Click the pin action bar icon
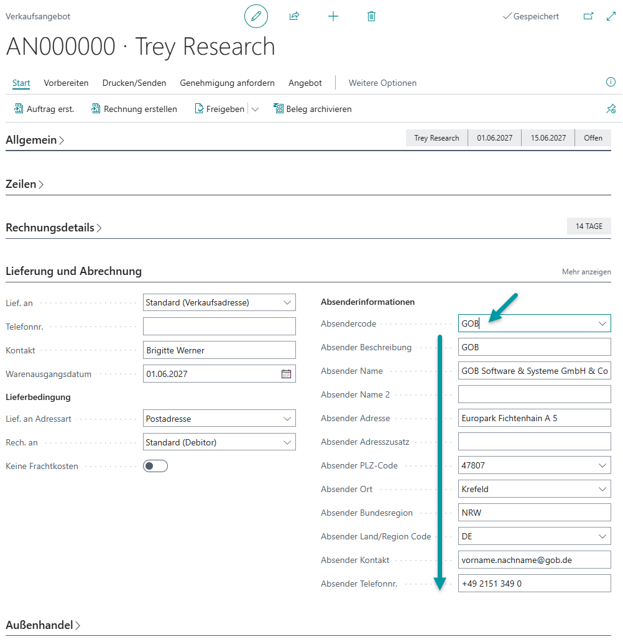The height and width of the screenshot is (642, 623). pyautogui.click(x=611, y=109)
